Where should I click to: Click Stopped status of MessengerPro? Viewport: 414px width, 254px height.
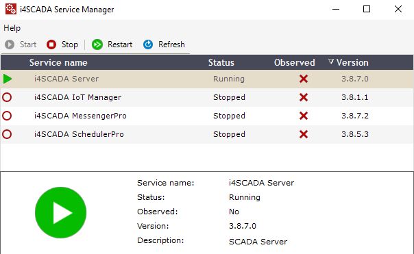point(229,116)
